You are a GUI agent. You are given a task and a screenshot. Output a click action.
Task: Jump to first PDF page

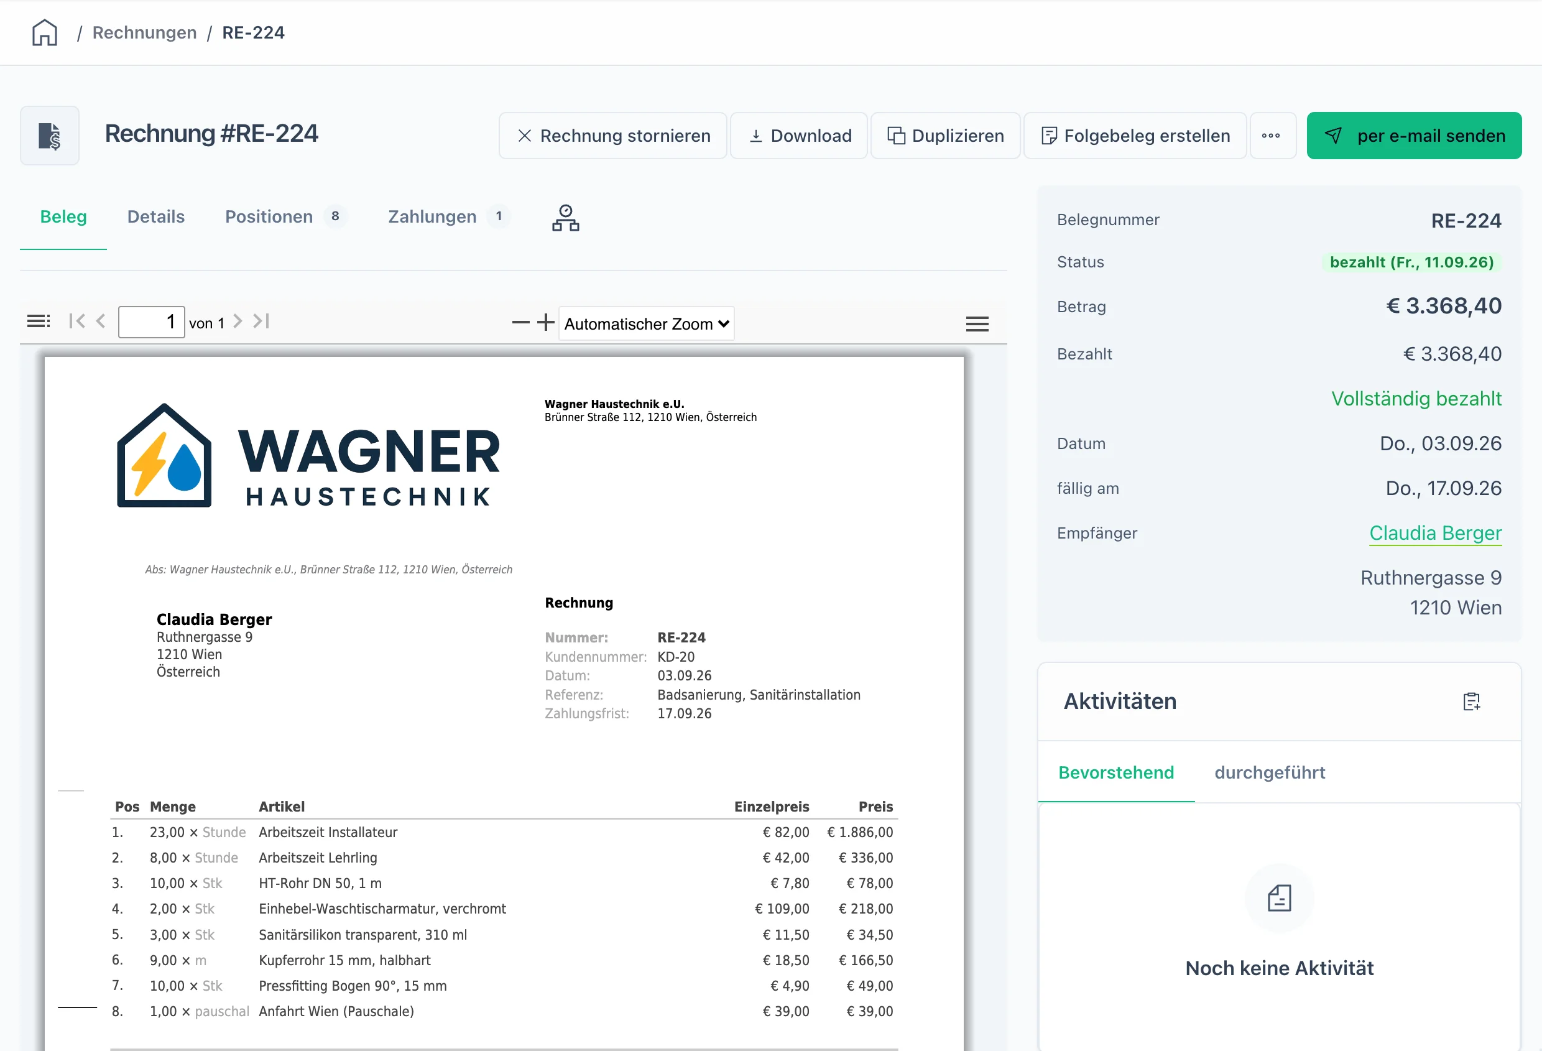[x=77, y=321]
